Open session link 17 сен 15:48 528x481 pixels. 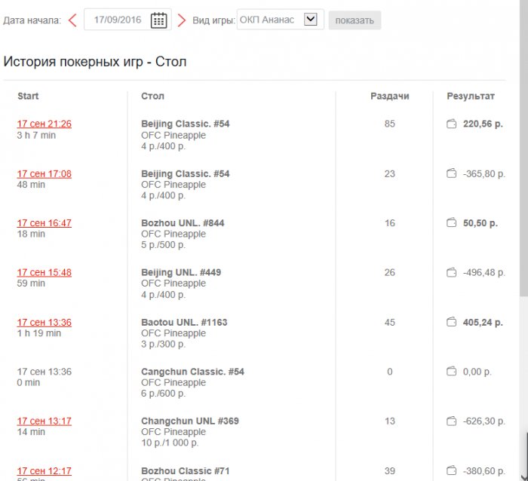pos(45,272)
